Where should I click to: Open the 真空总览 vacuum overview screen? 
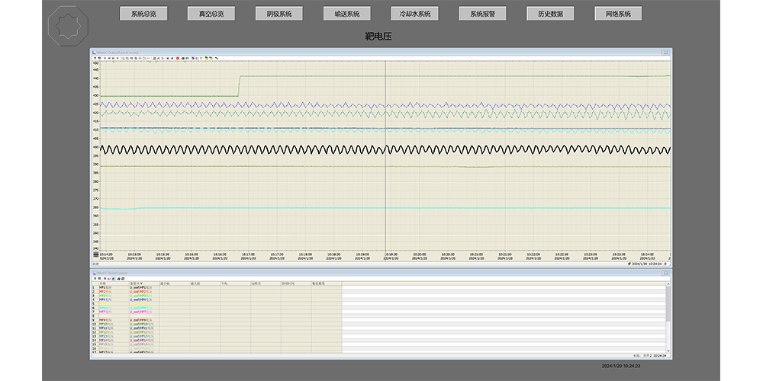pos(211,14)
